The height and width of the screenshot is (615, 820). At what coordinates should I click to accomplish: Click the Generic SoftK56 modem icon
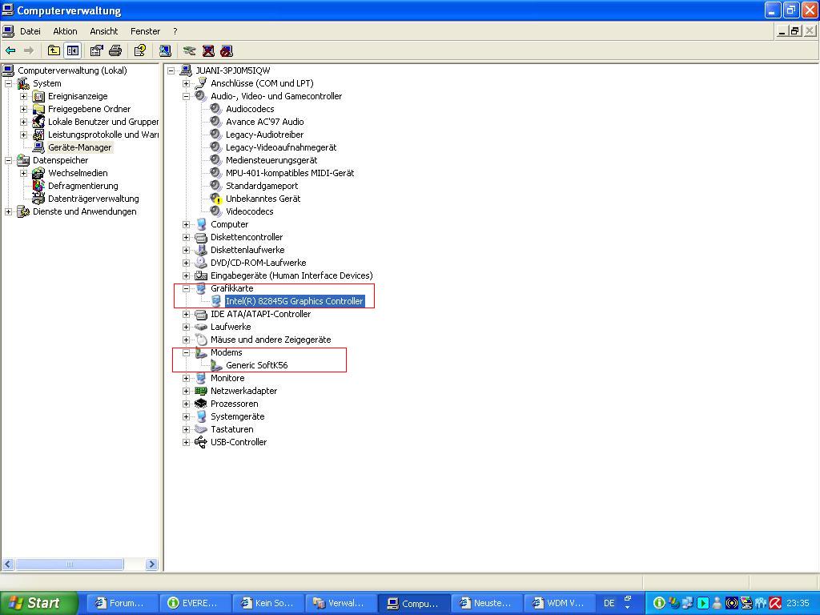[216, 365]
